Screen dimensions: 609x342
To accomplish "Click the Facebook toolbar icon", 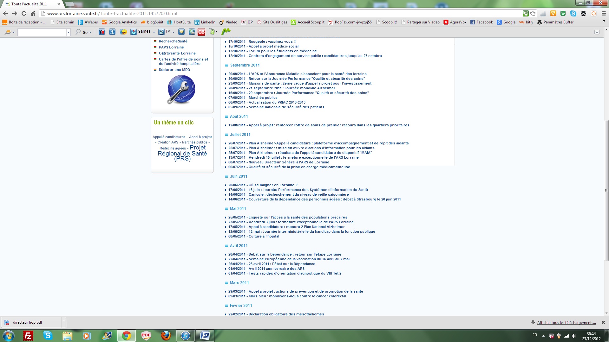I will pyautogui.click(x=112, y=32).
